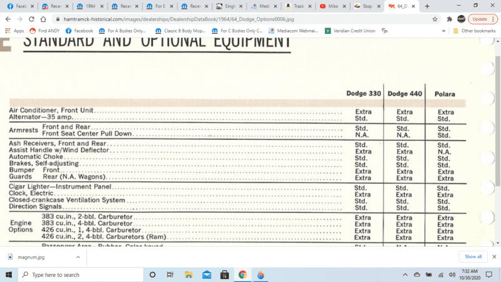
Task: Open the Apps bookmarks shortcut
Action: (14, 31)
